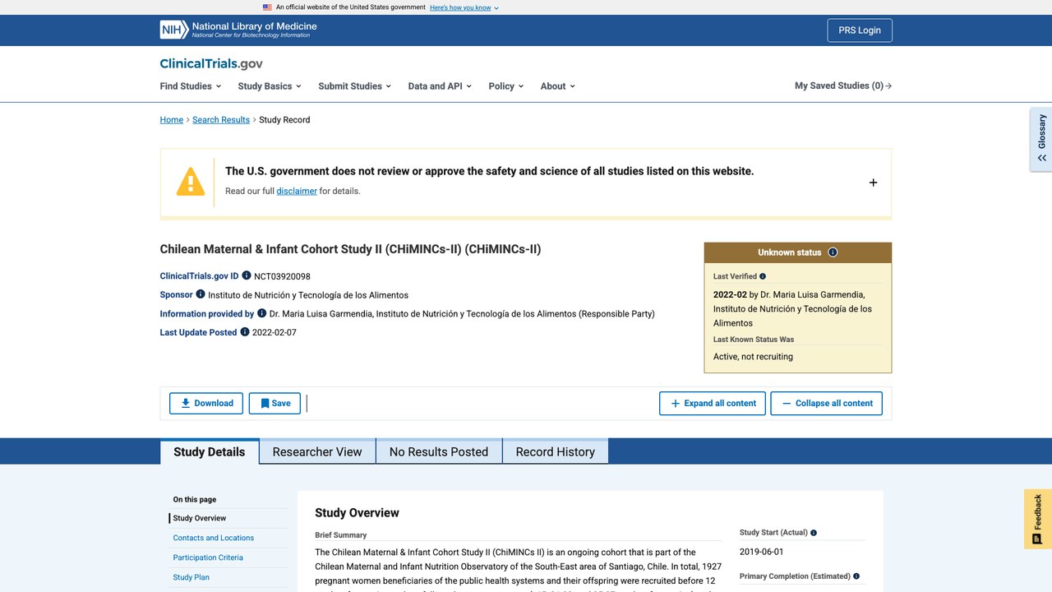The image size is (1052, 592).
Task: Follow the Search Results breadcrumb link
Action: pos(221,120)
